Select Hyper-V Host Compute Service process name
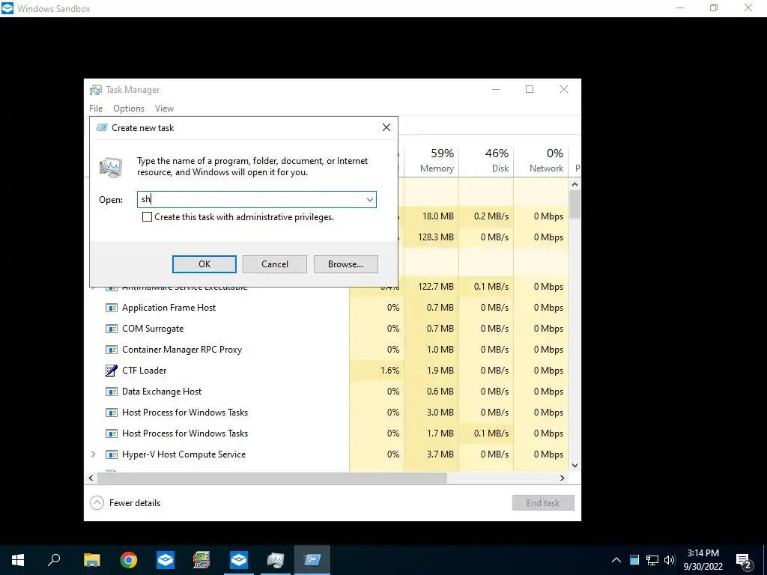Screen dimensions: 767x575 pos(184,454)
